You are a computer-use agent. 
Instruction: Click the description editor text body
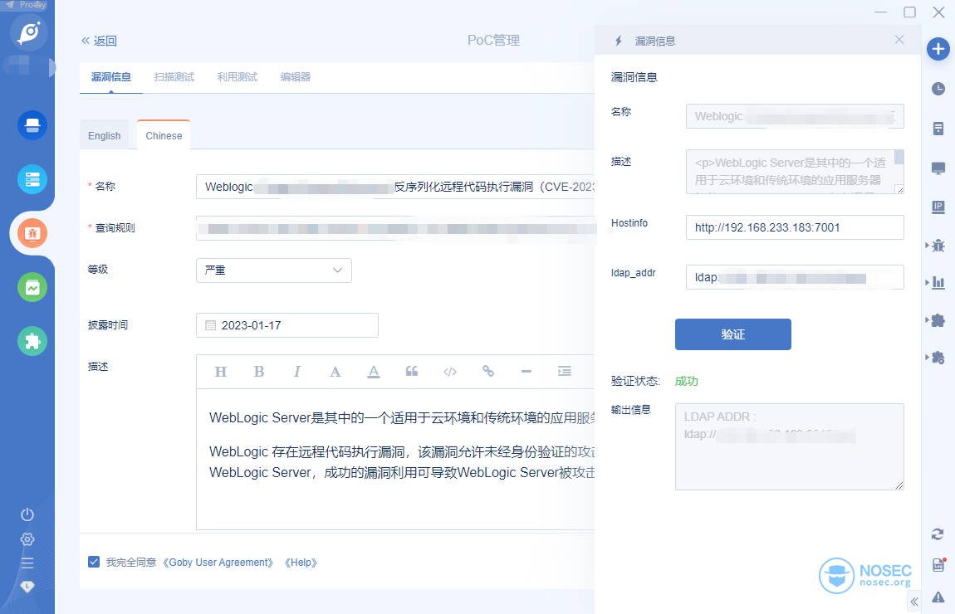[395, 458]
